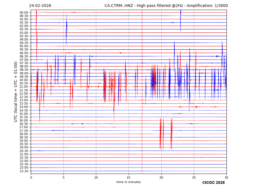Select the 18:00 row time label
The height and width of the screenshot is (193, 257).
click(x=24, y=134)
